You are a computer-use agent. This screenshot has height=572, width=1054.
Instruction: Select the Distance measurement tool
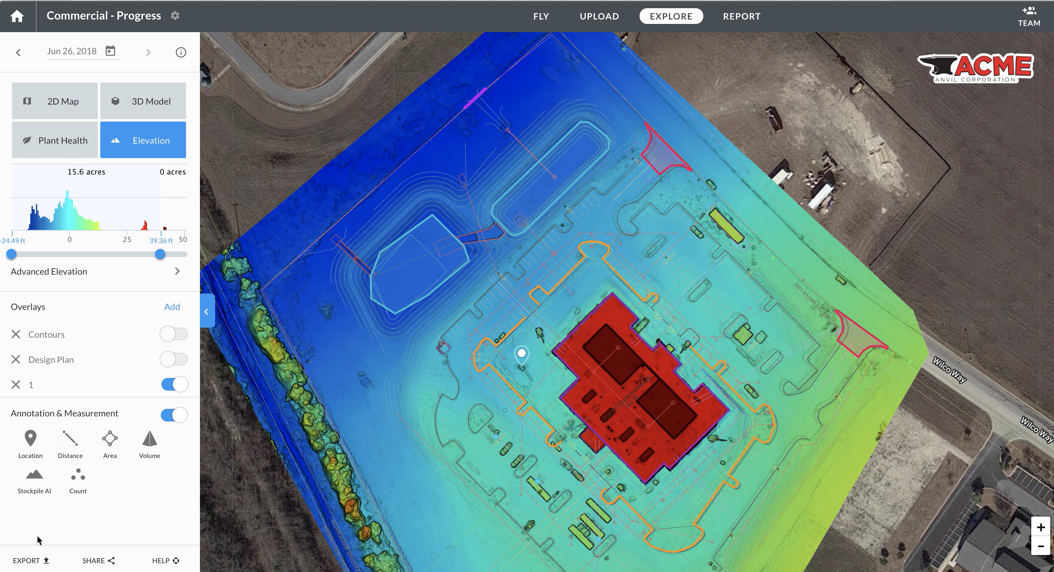[70, 443]
